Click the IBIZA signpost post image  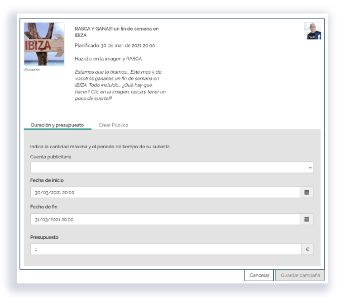click(x=44, y=44)
